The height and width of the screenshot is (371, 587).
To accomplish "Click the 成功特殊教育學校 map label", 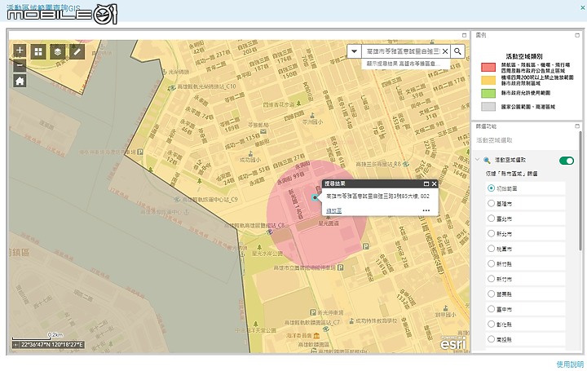I will (376, 320).
